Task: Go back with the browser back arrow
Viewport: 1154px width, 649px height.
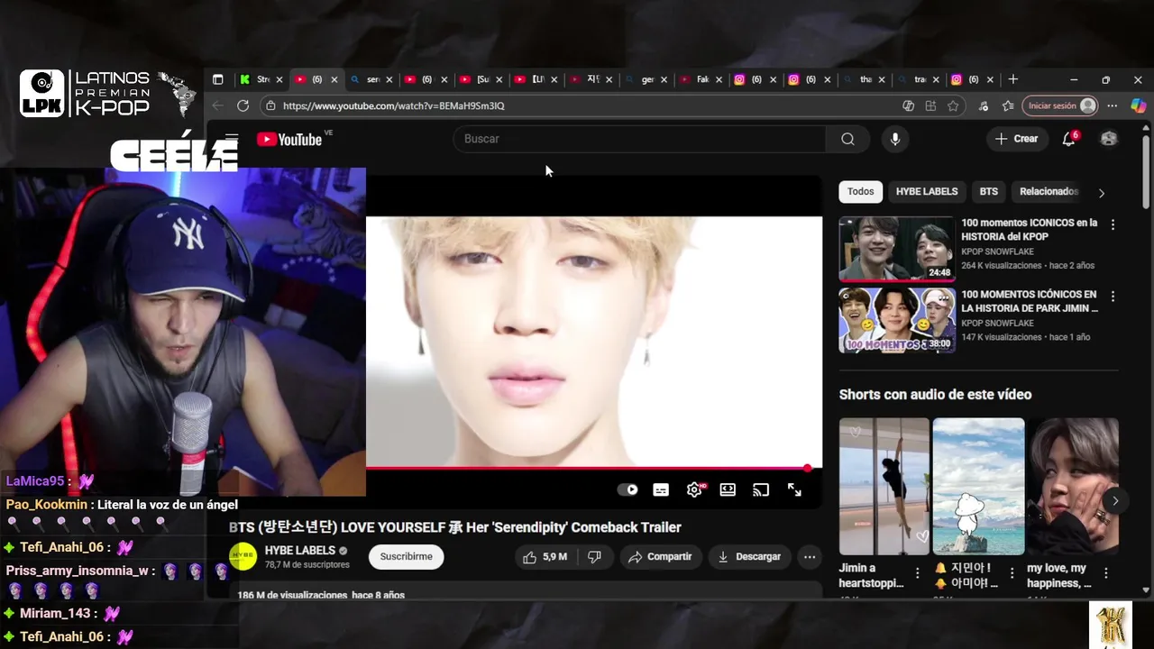Action: (217, 105)
